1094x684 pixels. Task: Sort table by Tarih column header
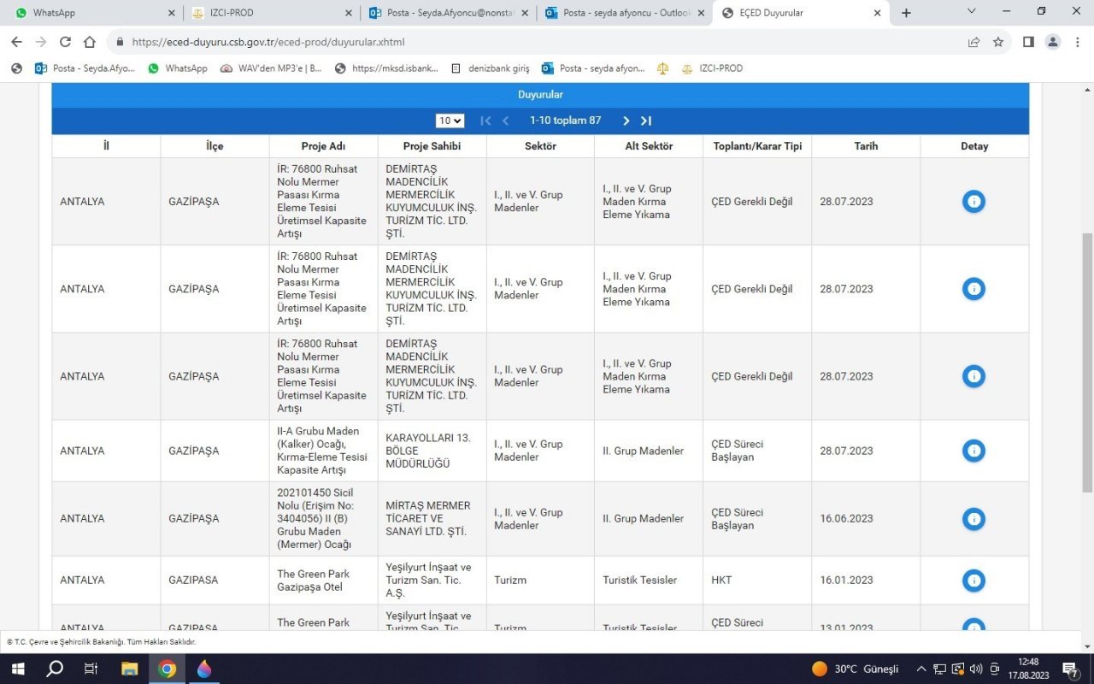[864, 146]
